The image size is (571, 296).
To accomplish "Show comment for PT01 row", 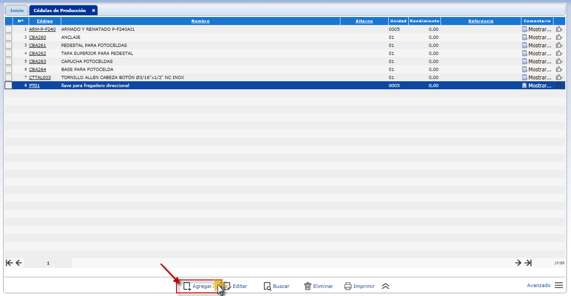I will 537,85.
